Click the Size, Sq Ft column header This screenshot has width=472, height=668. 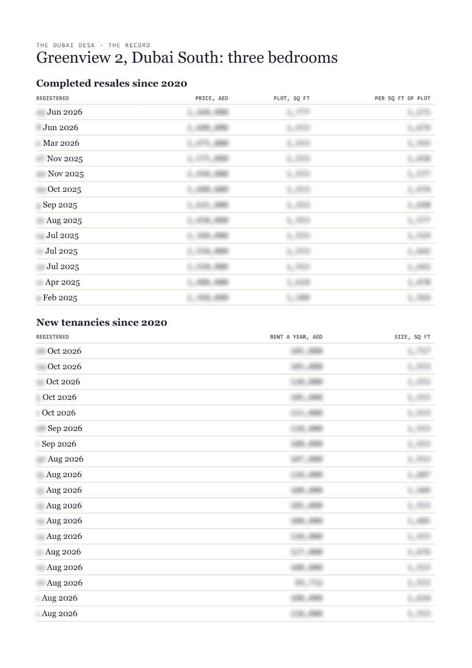[x=412, y=337]
